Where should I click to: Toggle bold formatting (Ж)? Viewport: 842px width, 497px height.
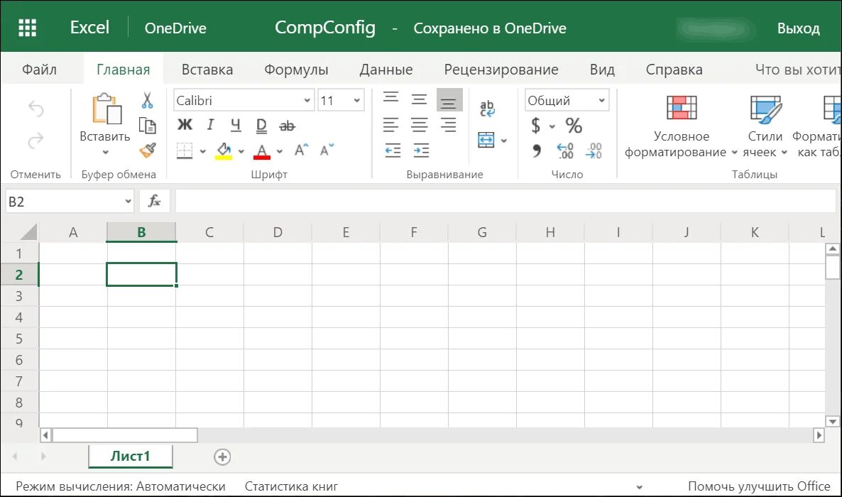point(185,125)
